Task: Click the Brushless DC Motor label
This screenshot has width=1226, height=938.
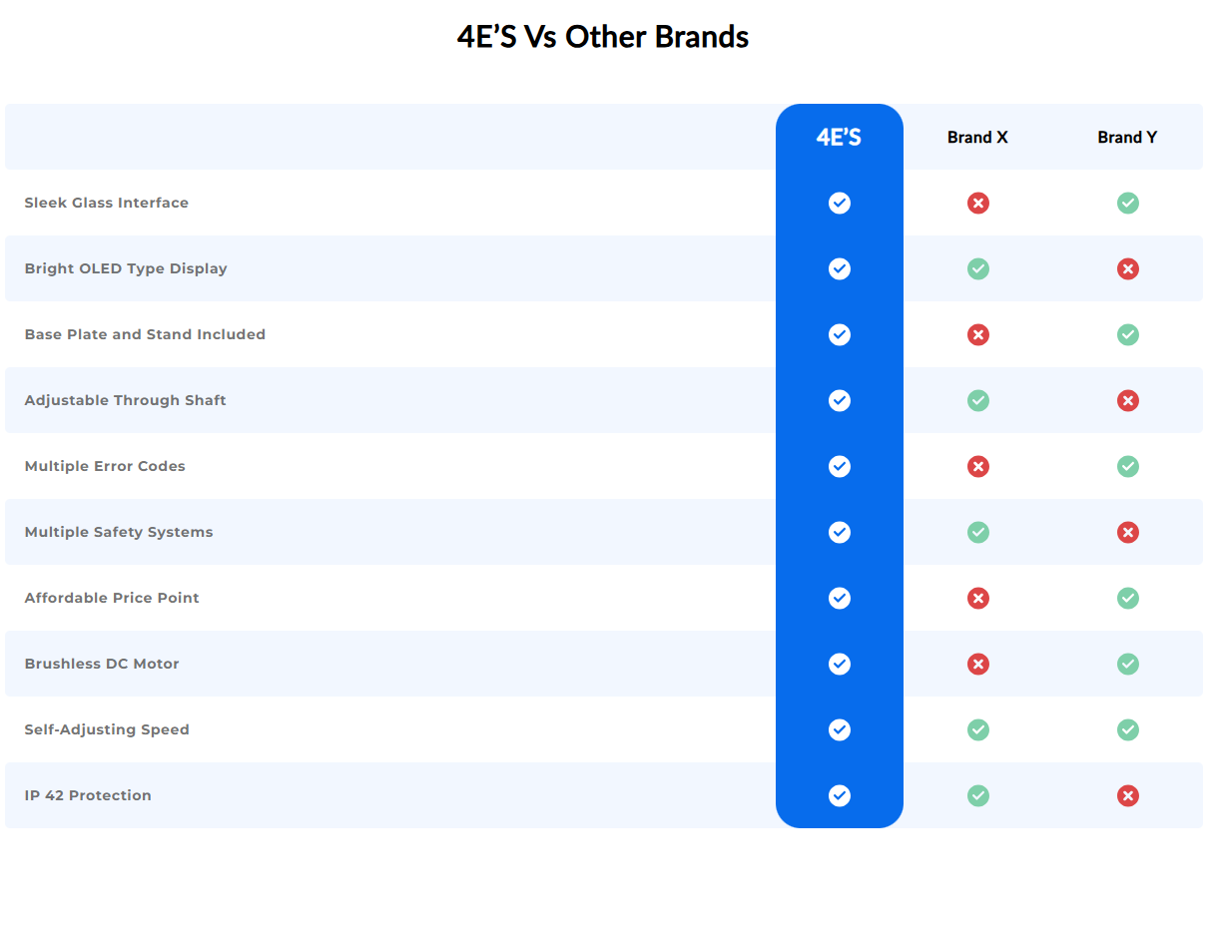Action: [102, 664]
